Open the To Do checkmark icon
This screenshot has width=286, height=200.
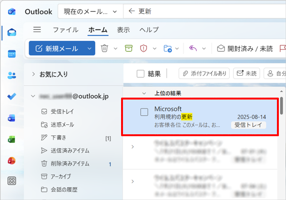(12, 97)
